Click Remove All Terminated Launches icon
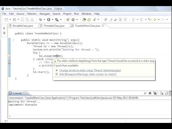Screen dimensions: 172x129 [x=155, y=93]
